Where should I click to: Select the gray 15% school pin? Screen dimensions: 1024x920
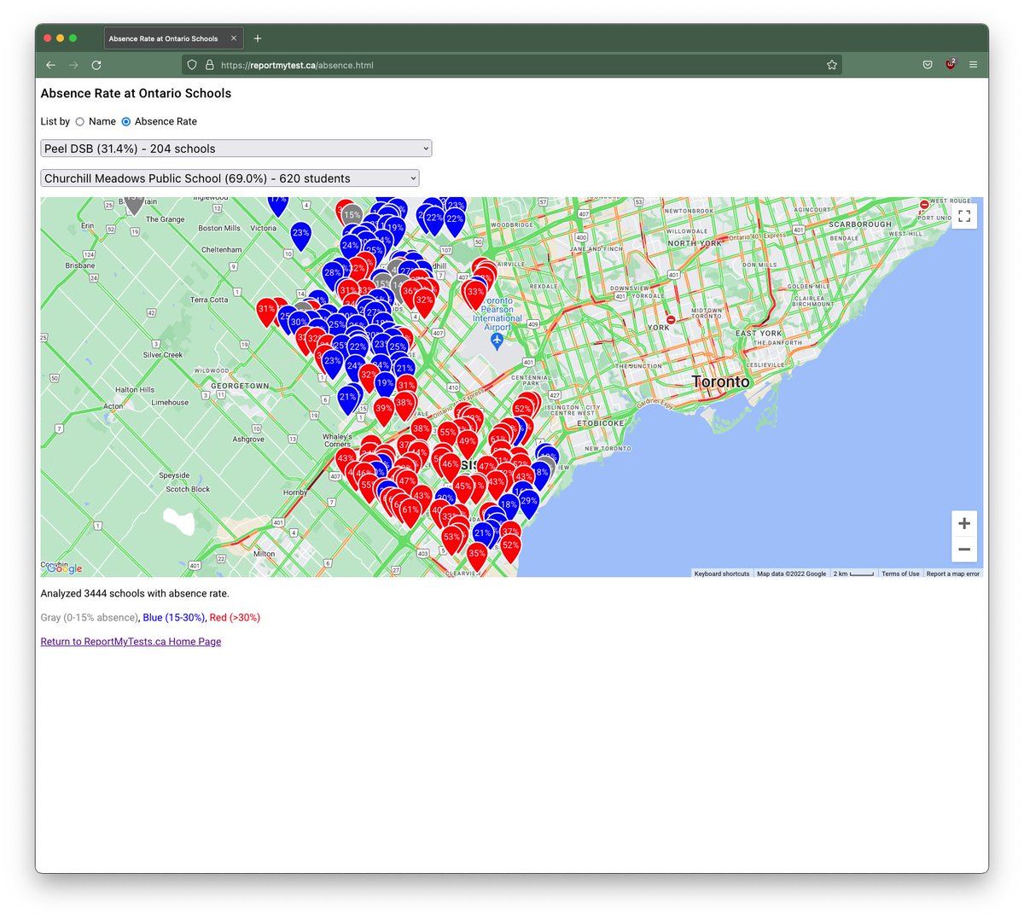pyautogui.click(x=352, y=215)
